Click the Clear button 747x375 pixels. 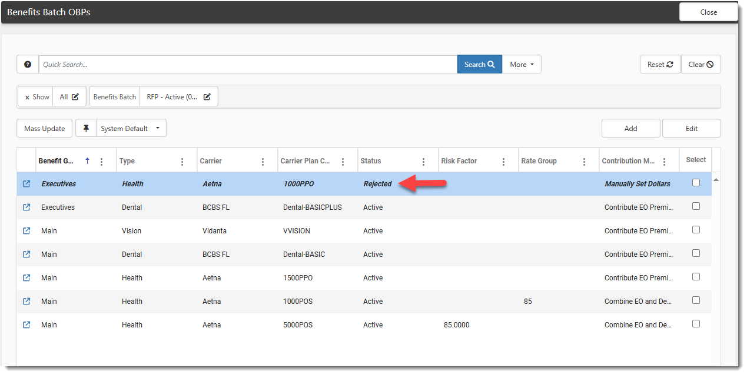coord(701,65)
